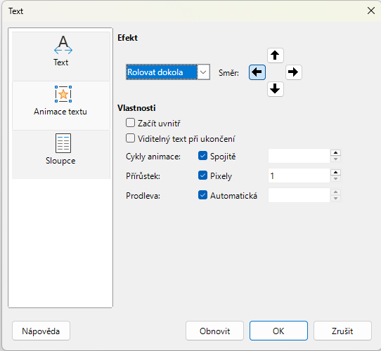Click the Obnovit button

click(214, 331)
